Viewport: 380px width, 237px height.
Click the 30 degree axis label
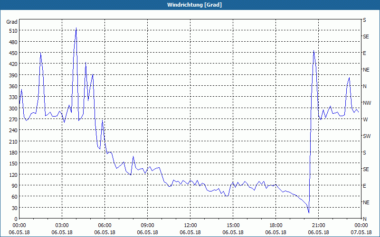[15, 208]
